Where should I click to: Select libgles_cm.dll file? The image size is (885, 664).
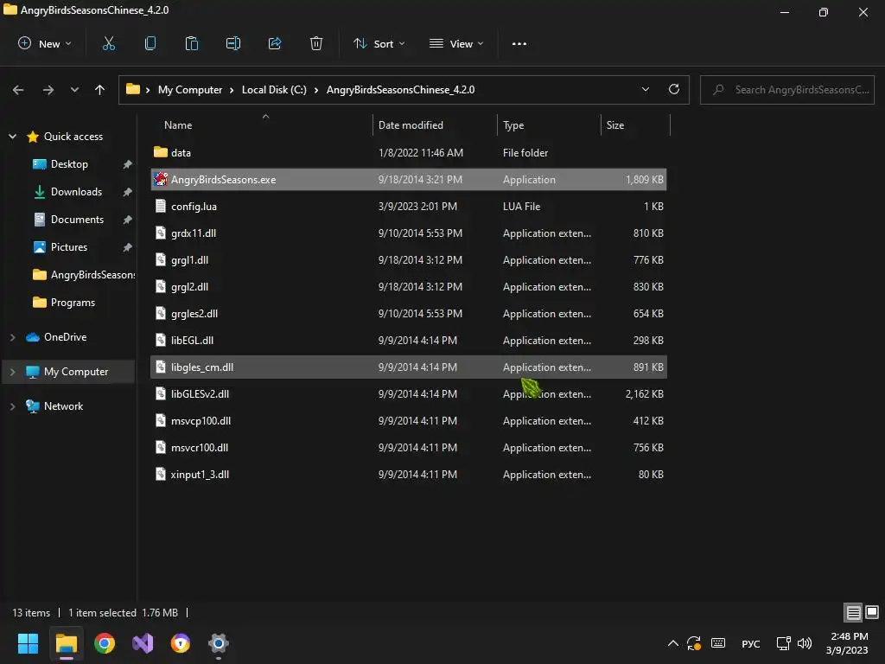click(409, 367)
